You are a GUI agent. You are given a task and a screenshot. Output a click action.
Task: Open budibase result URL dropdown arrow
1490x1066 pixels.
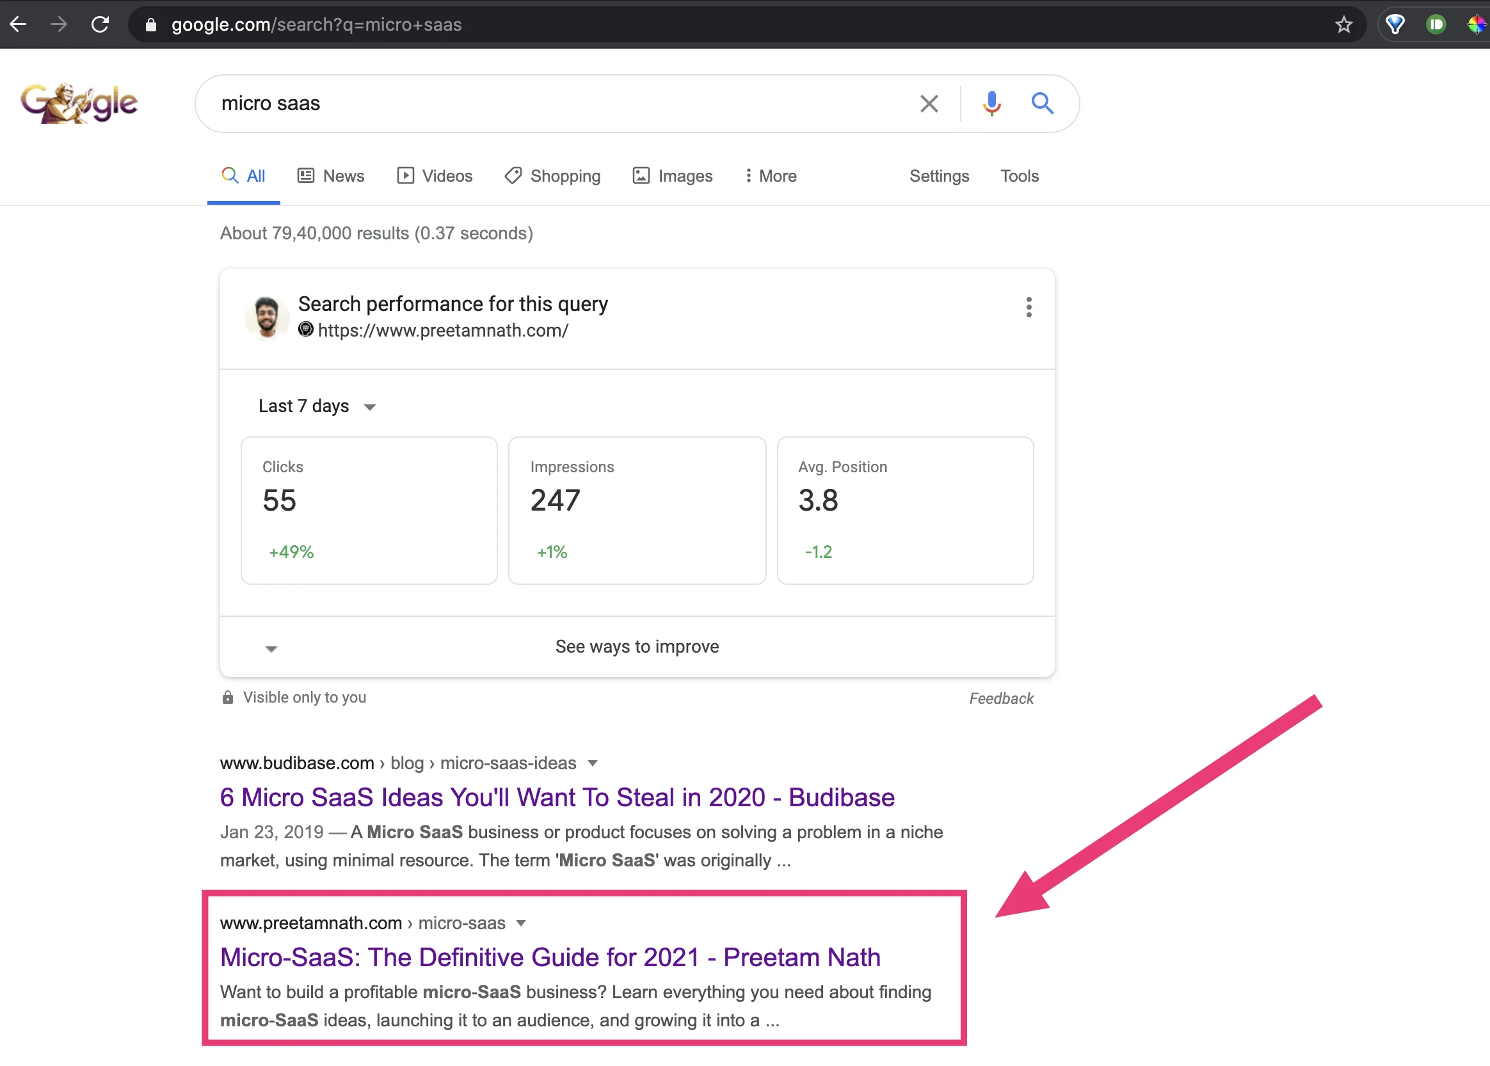[593, 763]
